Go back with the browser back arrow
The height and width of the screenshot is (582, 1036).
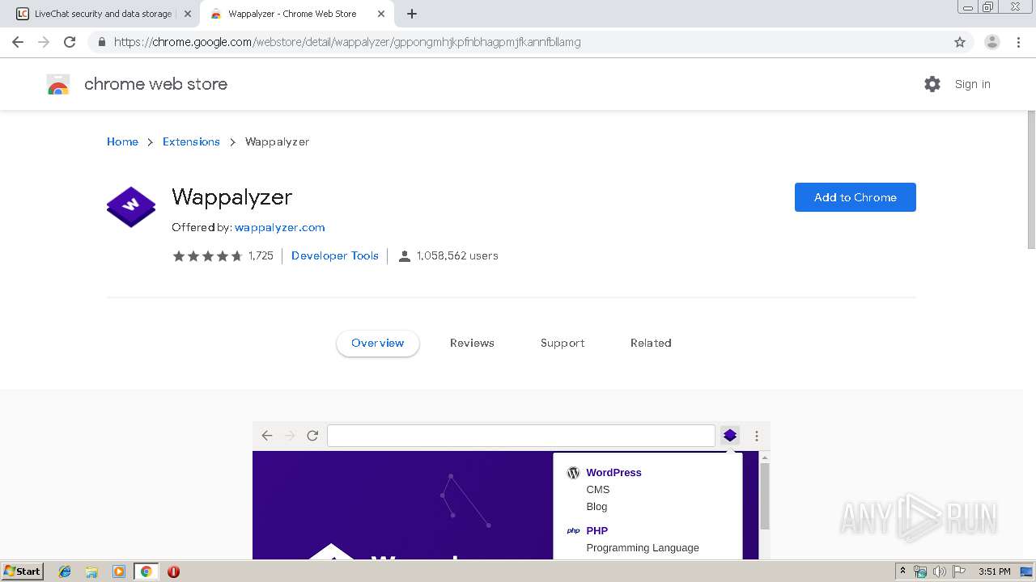pos(18,42)
